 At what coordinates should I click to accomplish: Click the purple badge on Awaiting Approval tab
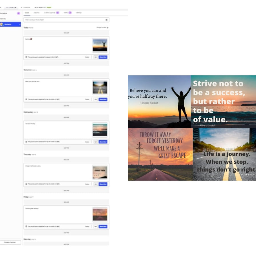[58, 13]
